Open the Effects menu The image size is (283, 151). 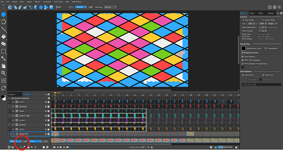[38, 2]
